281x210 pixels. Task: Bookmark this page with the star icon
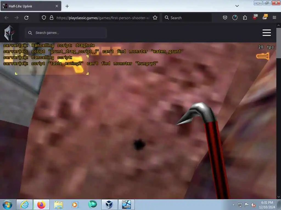[x=155, y=17]
